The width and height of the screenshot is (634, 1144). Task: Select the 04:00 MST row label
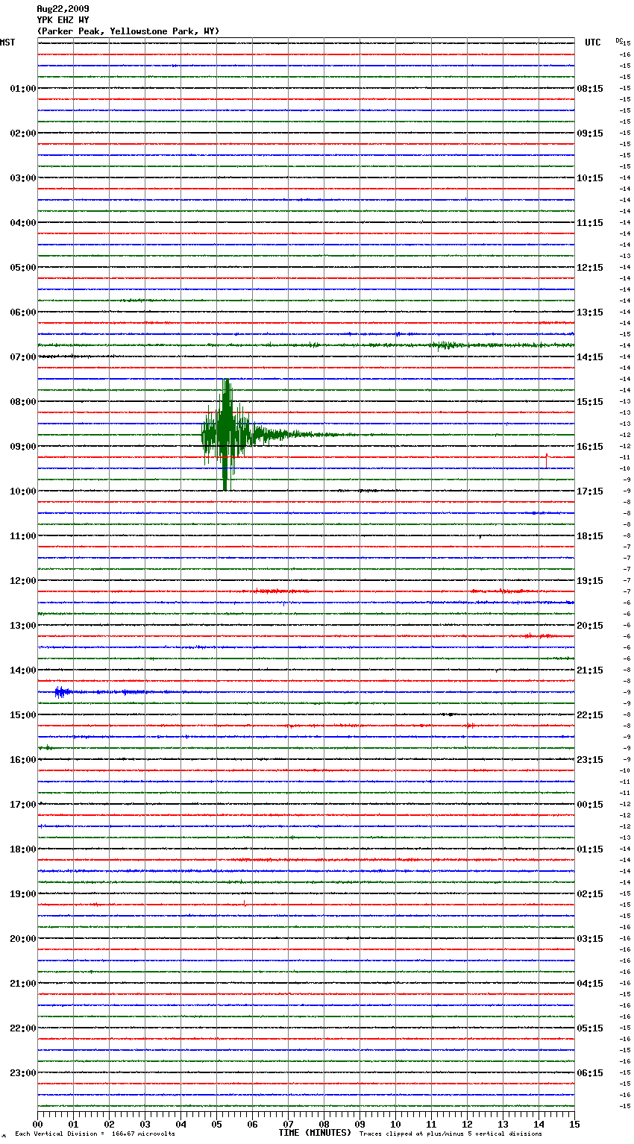coord(22,223)
